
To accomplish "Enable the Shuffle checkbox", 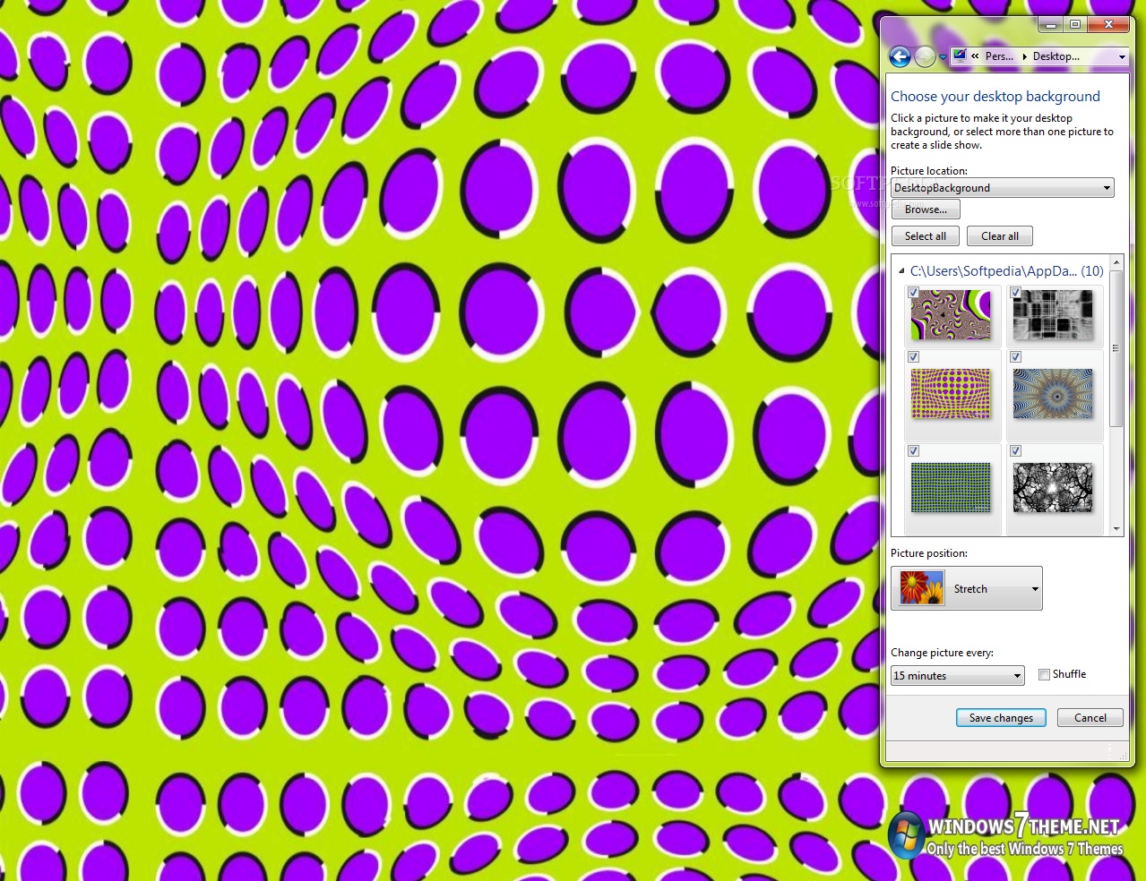I will click(x=1044, y=675).
